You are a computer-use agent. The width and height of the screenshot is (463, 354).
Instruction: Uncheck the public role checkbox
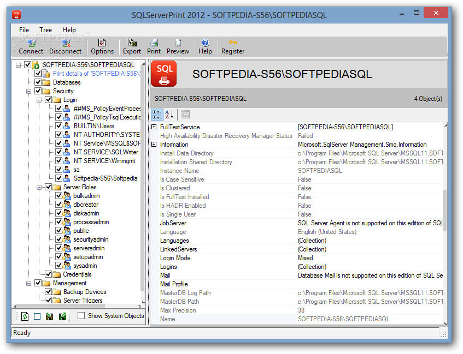tap(58, 231)
